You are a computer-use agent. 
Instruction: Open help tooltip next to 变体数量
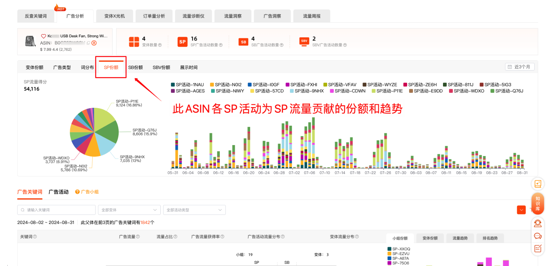pyautogui.click(x=160, y=45)
